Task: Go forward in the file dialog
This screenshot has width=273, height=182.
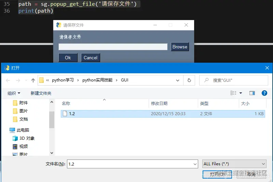Action: [18, 80]
